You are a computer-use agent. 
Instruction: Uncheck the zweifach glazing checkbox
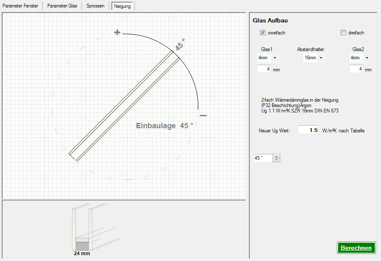[x=263, y=33]
